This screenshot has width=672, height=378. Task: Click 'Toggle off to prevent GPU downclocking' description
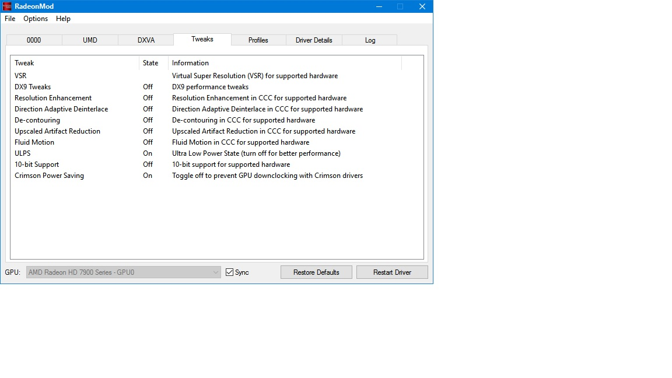[267, 176]
